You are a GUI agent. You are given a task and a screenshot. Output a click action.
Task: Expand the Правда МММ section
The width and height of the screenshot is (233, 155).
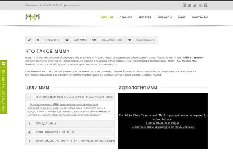(x=70, y=124)
